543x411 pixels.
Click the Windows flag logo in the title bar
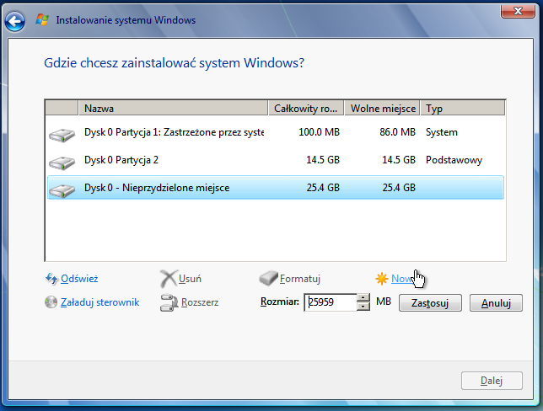tap(42, 19)
